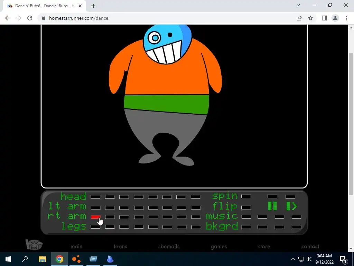Click the page vertical scrollbar
The height and width of the screenshot is (266, 354).
351,124
